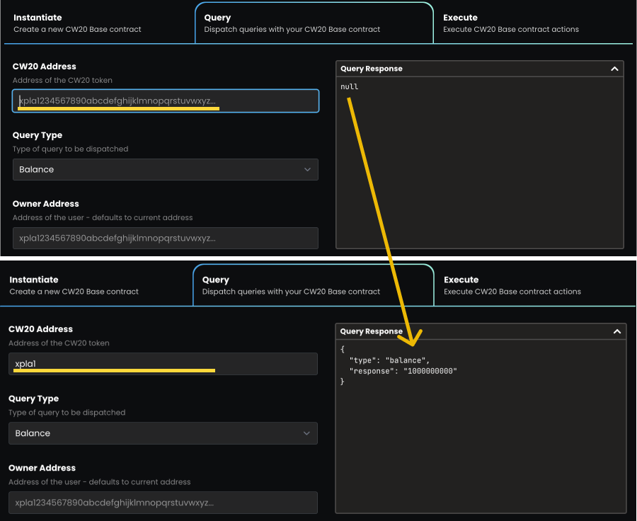Viewport: 637px width, 521px height.
Task: Click Owner Address field in the upper form
Action: [165, 238]
